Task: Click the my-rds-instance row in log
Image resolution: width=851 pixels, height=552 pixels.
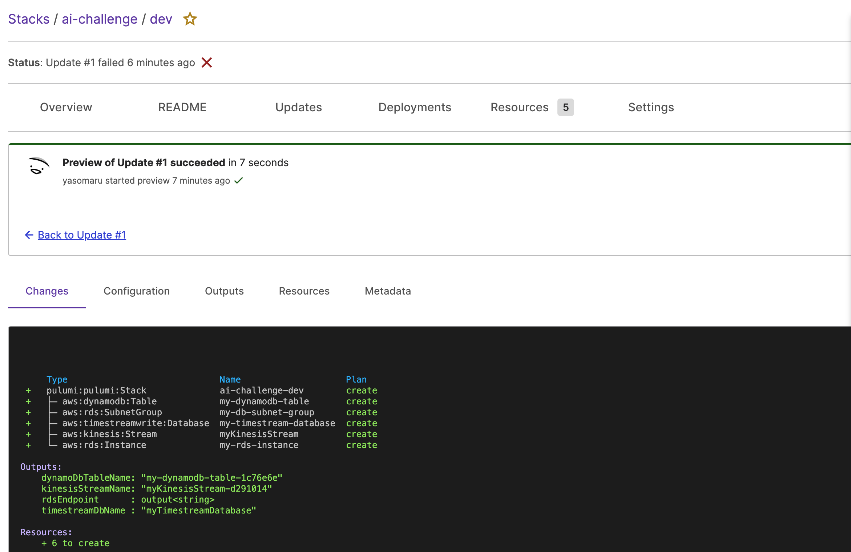Action: click(259, 445)
